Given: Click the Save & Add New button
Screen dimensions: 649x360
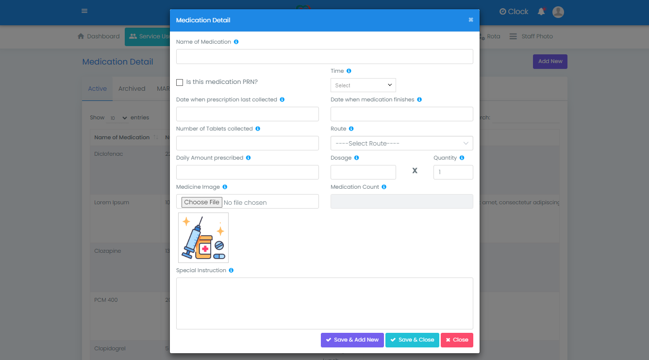Looking at the screenshot, I should point(352,340).
